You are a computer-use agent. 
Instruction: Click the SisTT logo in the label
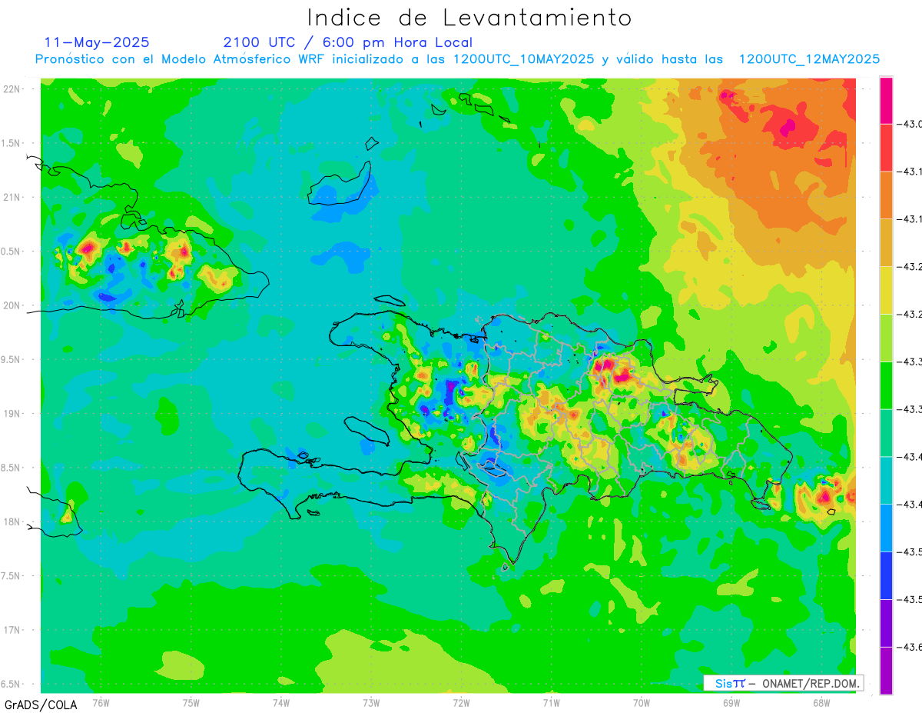coord(730,683)
